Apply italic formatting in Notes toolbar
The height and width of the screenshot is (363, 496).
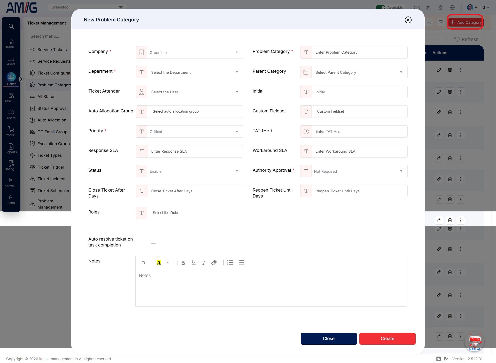click(204, 262)
